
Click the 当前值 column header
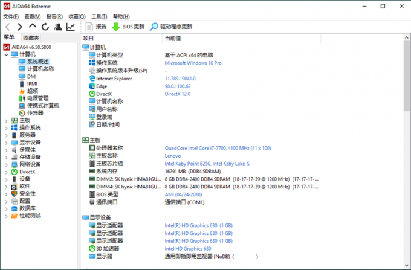pyautogui.click(x=173, y=38)
